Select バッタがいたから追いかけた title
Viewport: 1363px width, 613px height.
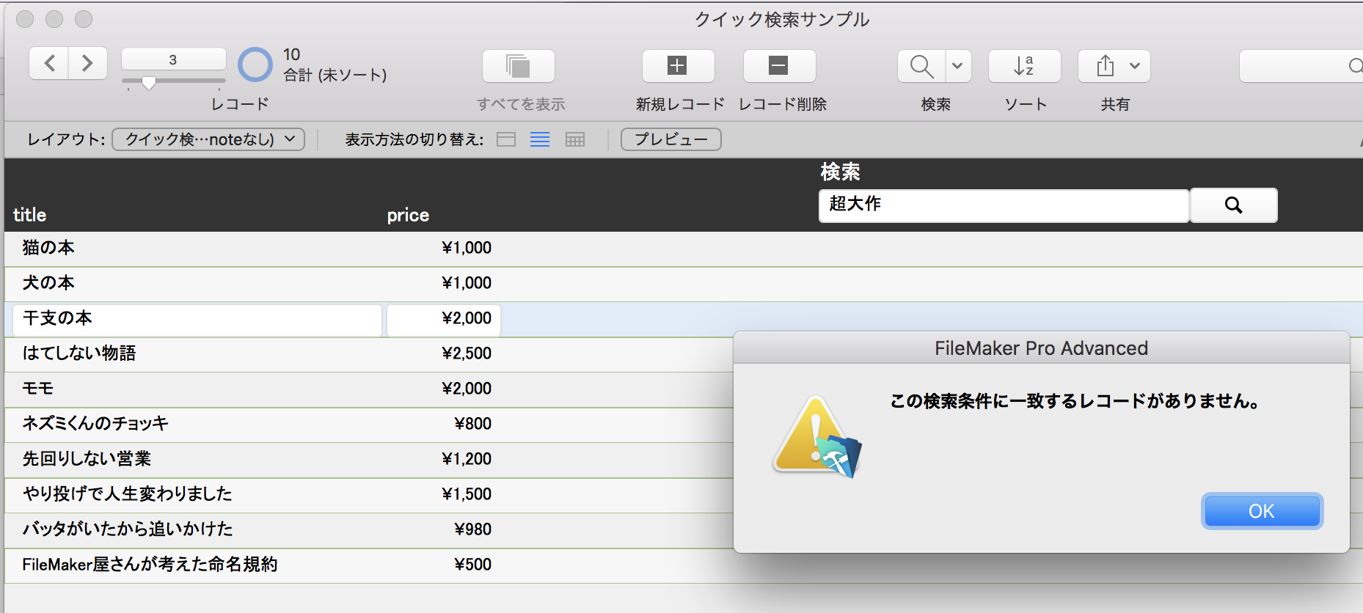tap(128, 529)
